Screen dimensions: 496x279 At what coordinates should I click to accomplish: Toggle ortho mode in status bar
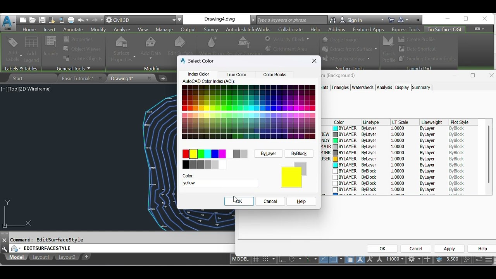click(x=282, y=259)
